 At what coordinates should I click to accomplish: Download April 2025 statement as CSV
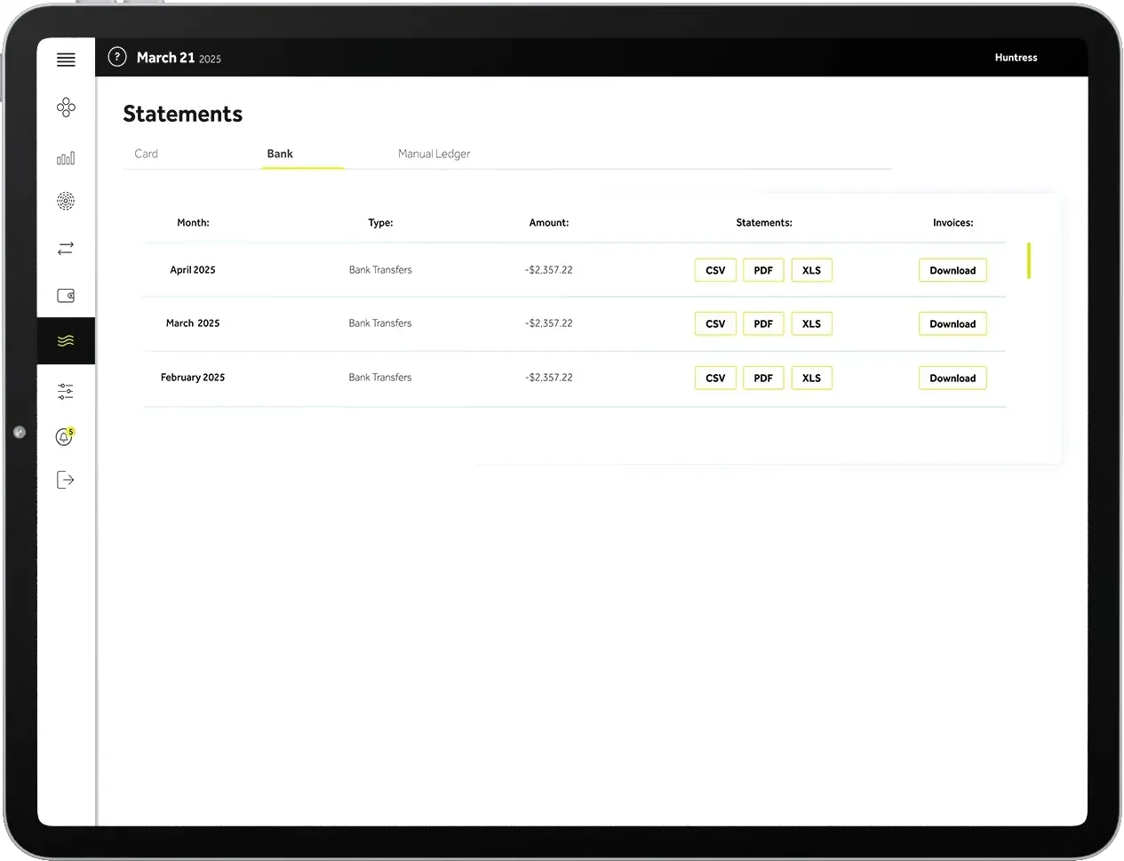click(x=715, y=270)
